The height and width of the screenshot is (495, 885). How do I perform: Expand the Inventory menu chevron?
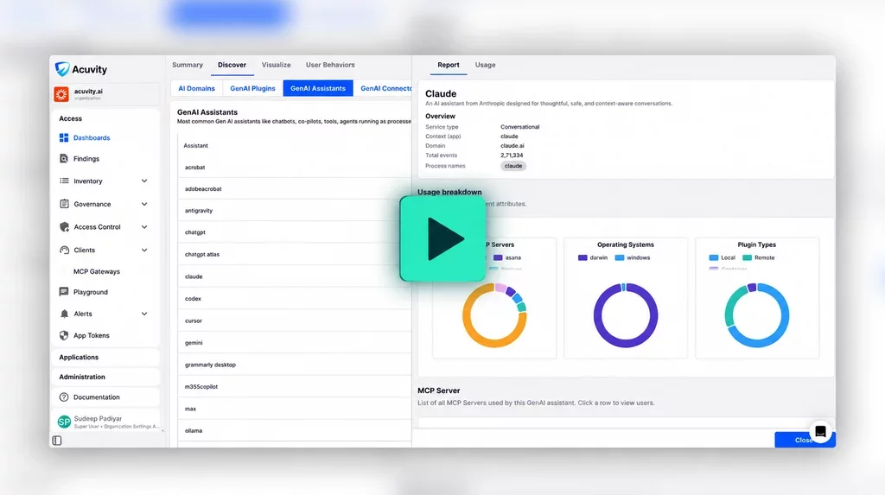[144, 181]
